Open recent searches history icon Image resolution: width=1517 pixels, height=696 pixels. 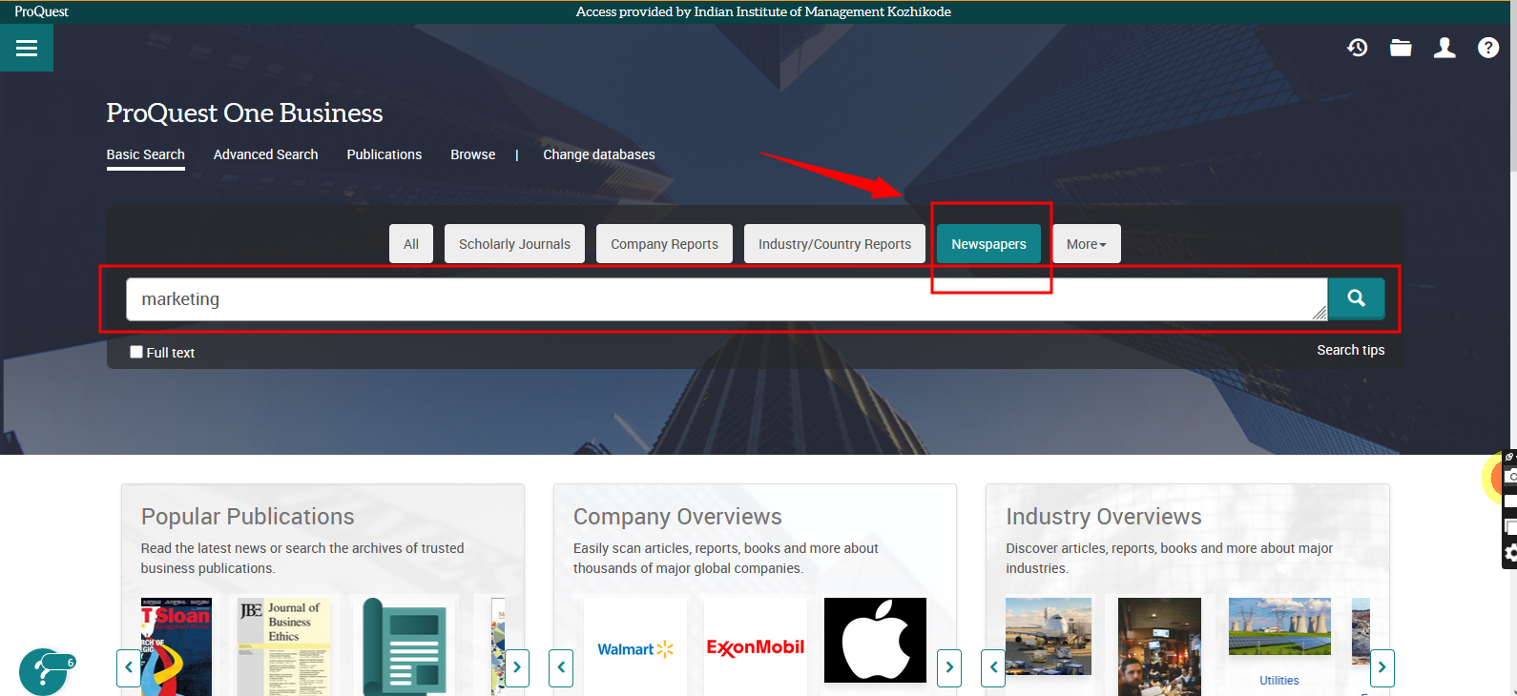(1357, 48)
